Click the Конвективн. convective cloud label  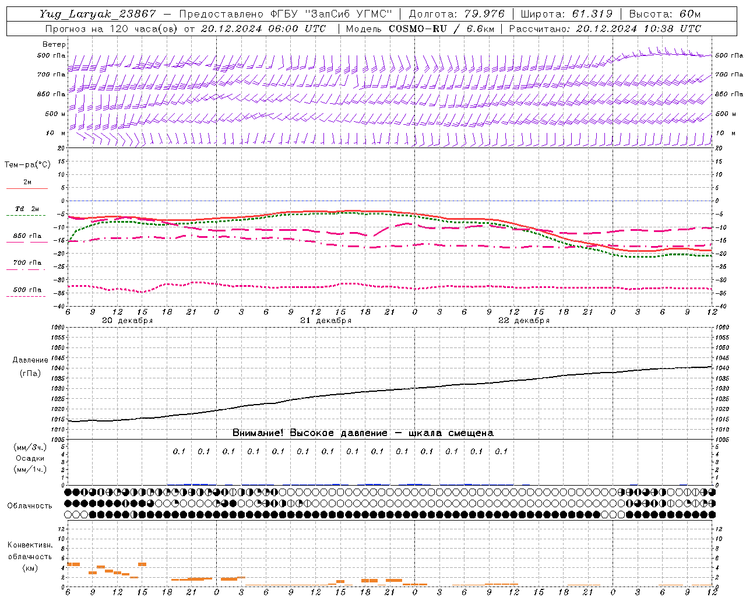point(30,545)
